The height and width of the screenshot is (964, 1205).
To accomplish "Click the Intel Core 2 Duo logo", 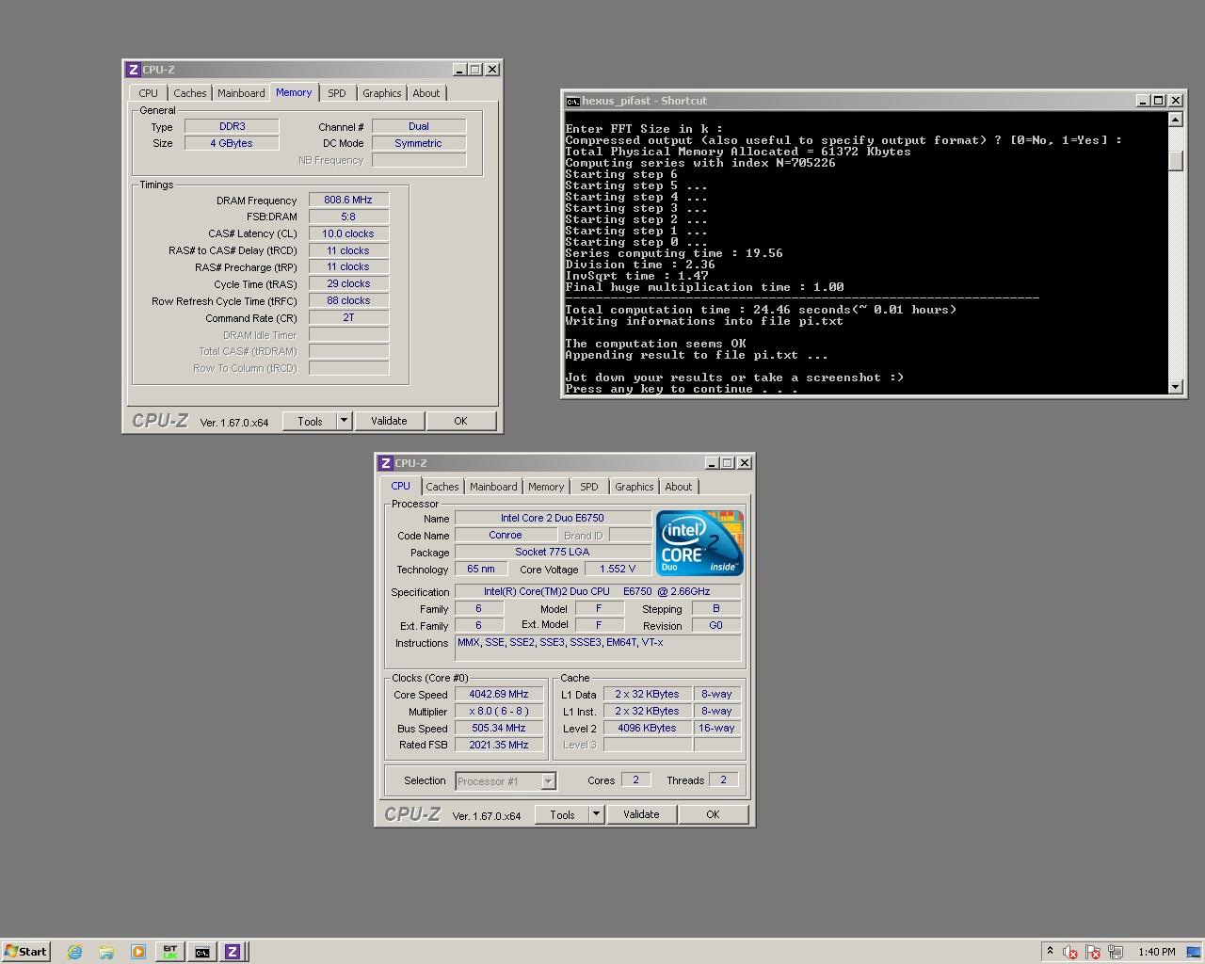I will [699, 543].
